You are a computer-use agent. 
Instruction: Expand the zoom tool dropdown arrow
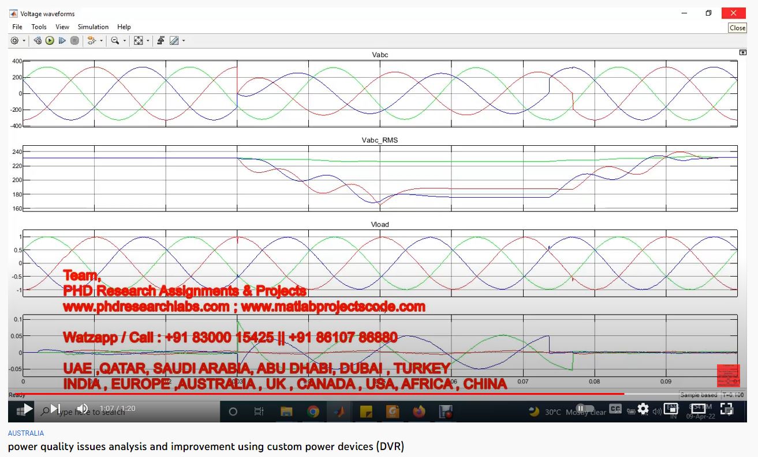click(124, 40)
